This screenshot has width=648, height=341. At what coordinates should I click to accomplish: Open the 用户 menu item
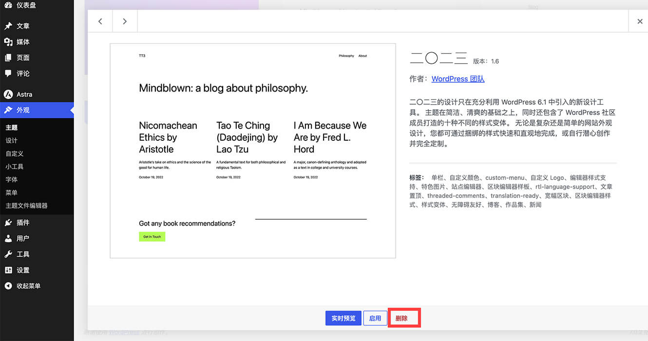pyautogui.click(x=37, y=239)
